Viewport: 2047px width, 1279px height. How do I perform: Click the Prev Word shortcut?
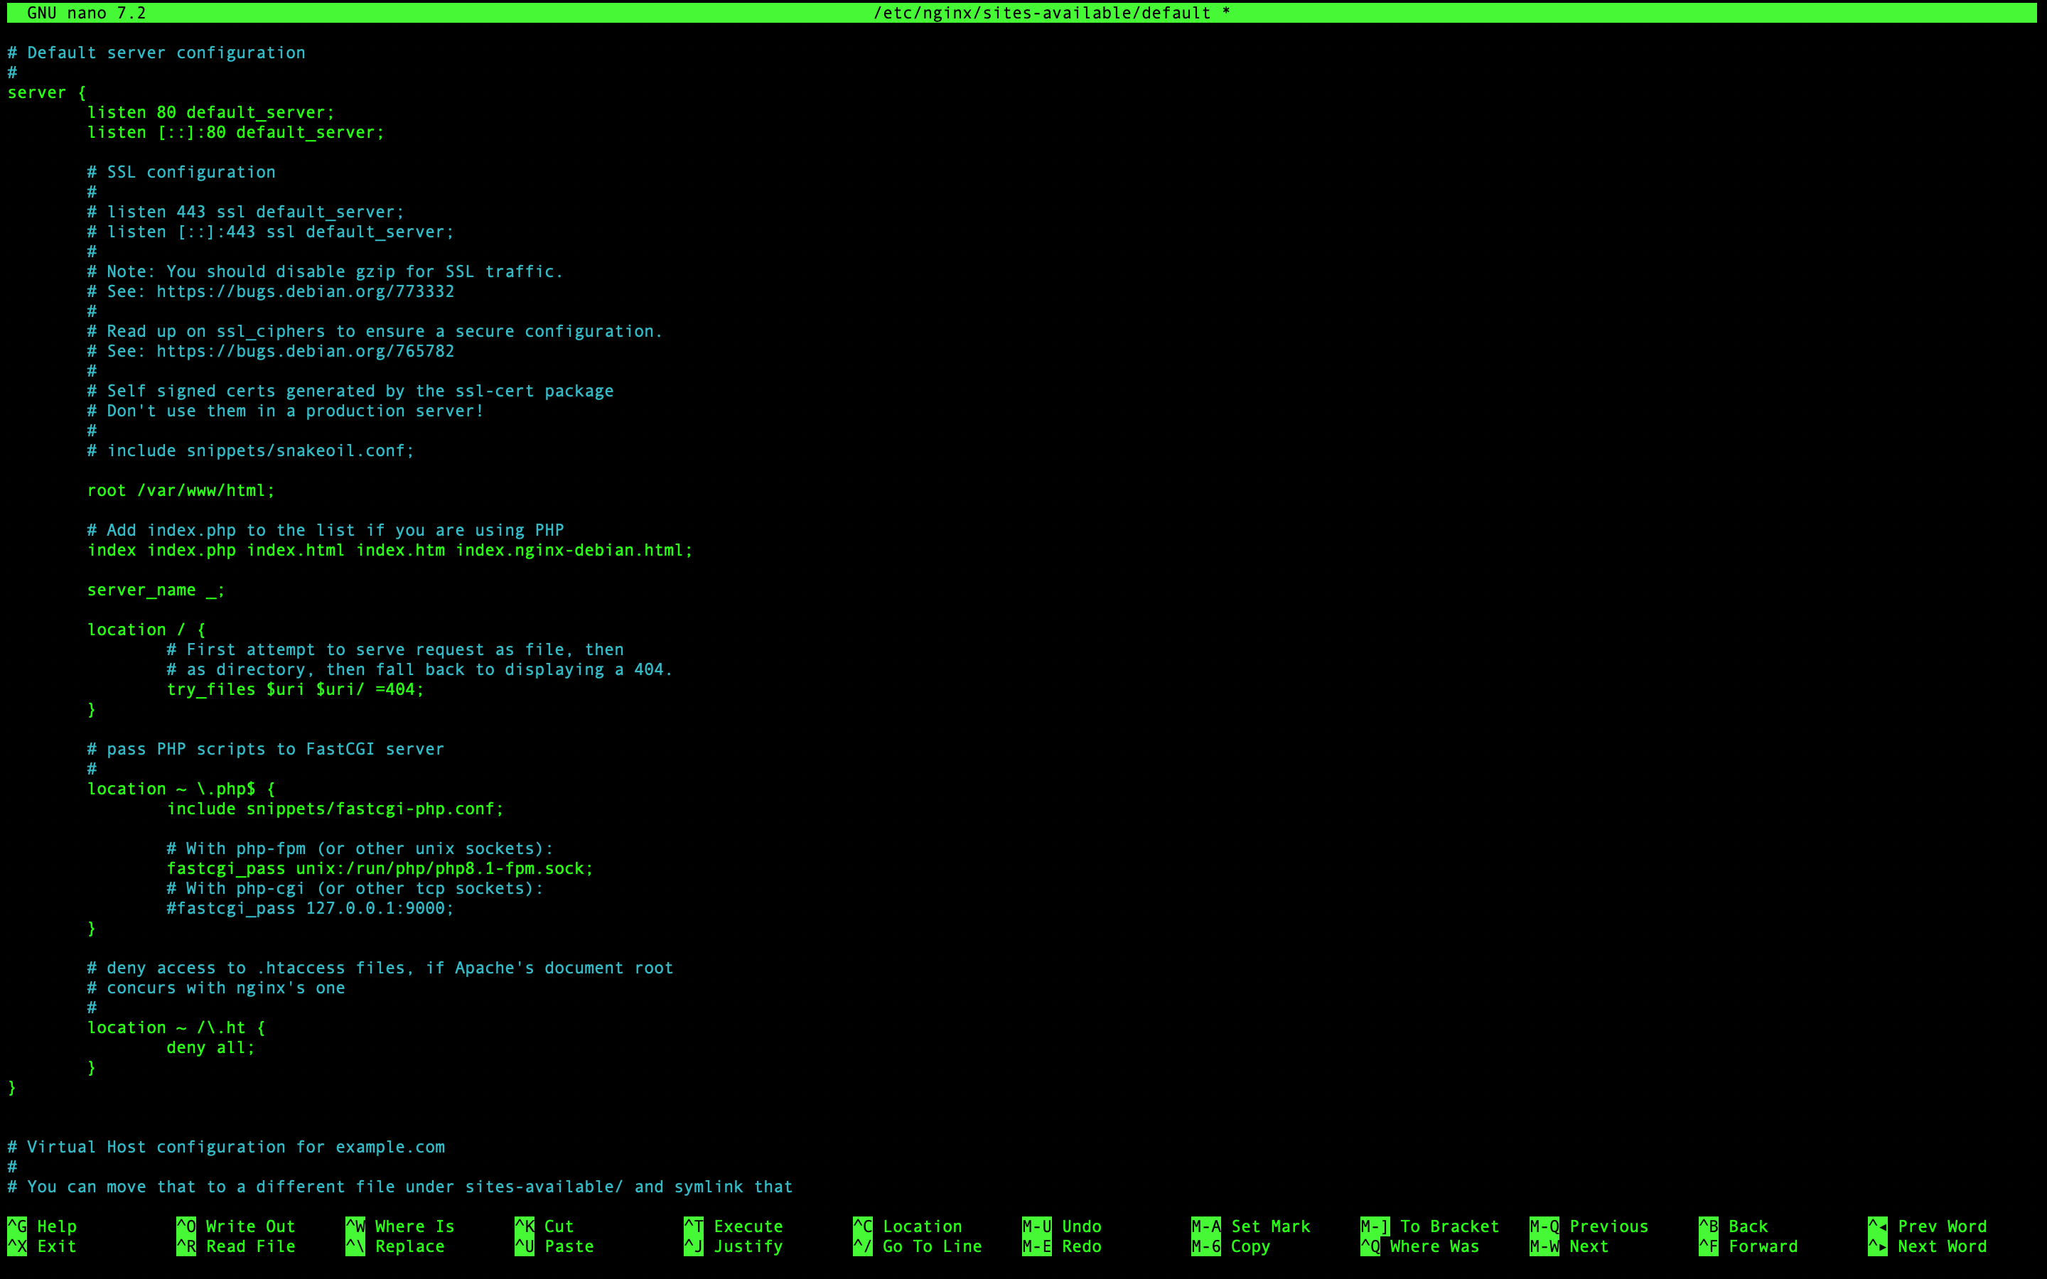pyautogui.click(x=1928, y=1226)
